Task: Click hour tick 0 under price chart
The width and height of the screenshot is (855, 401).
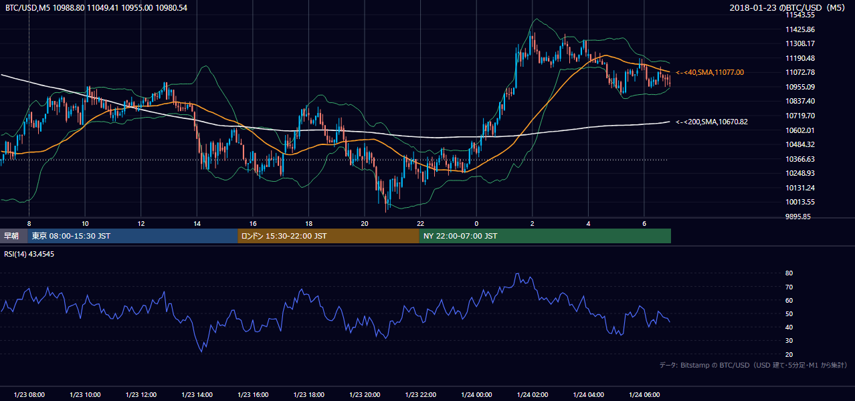Action: point(476,223)
